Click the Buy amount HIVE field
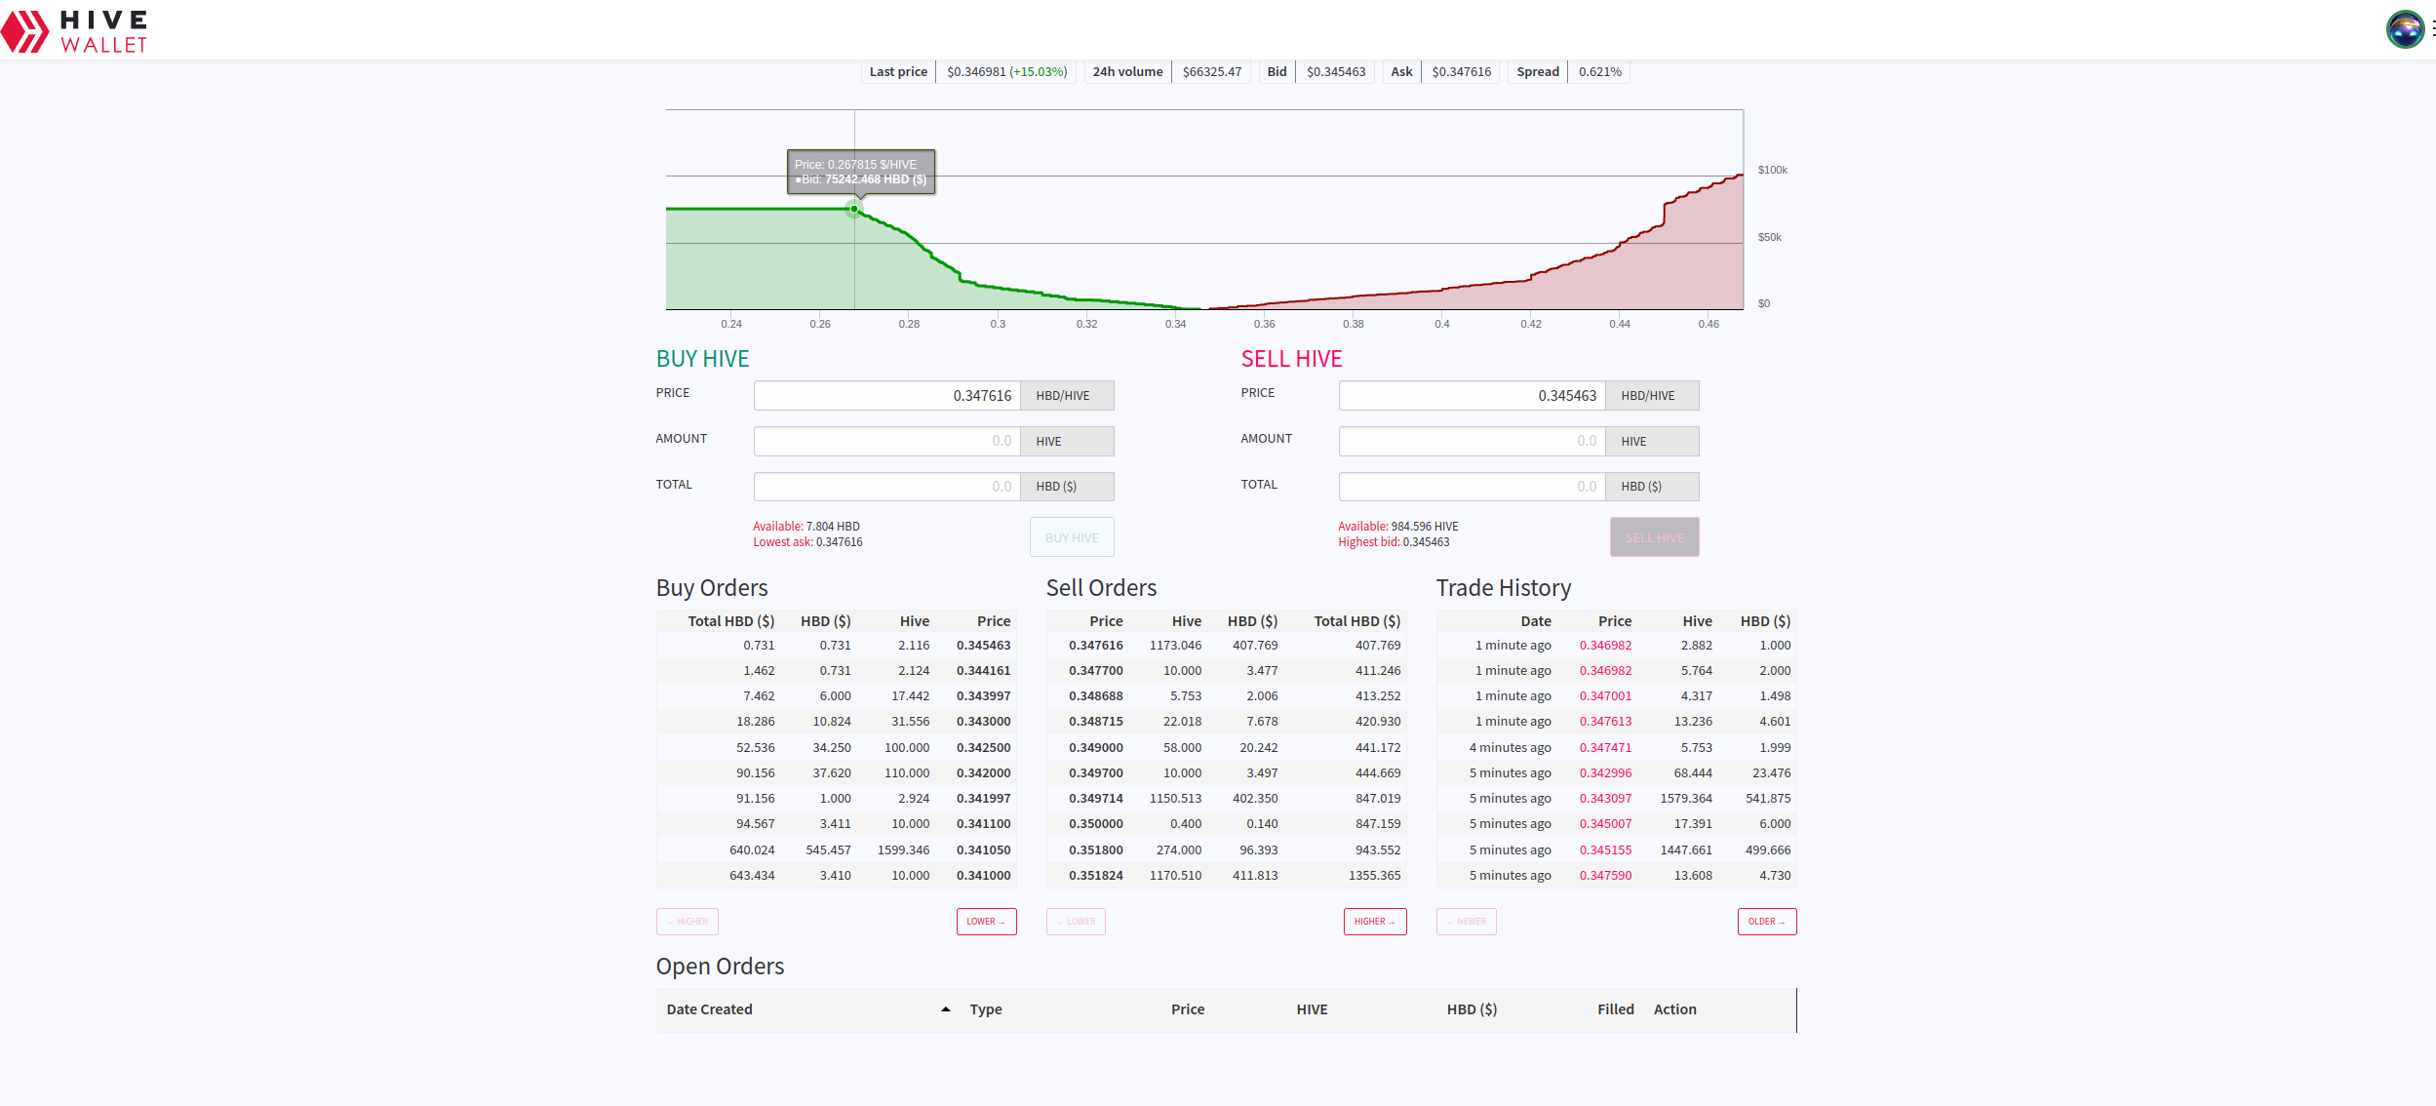This screenshot has height=1106, width=2436. click(886, 441)
